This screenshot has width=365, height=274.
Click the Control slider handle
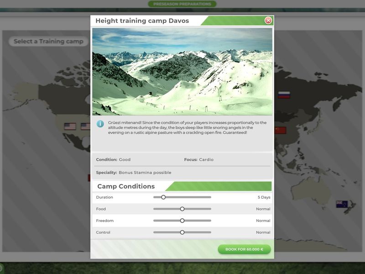tap(182, 232)
